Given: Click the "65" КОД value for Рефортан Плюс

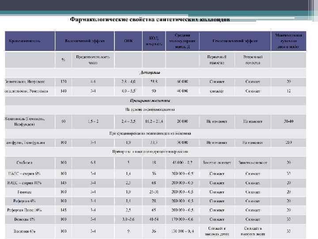Looking at the screenshot, I should tap(154, 210).
